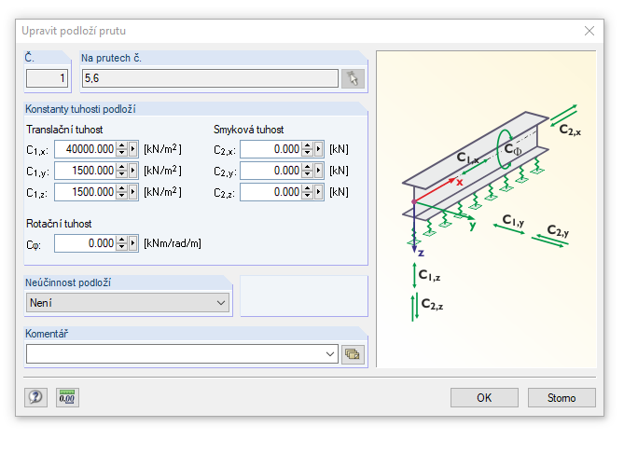
Task: Close the Upravit podloží prutu dialog
Action: pos(589,31)
